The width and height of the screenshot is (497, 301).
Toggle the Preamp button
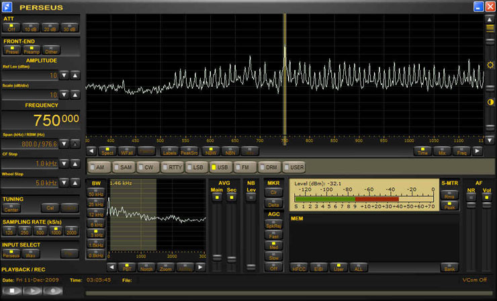[32, 50]
